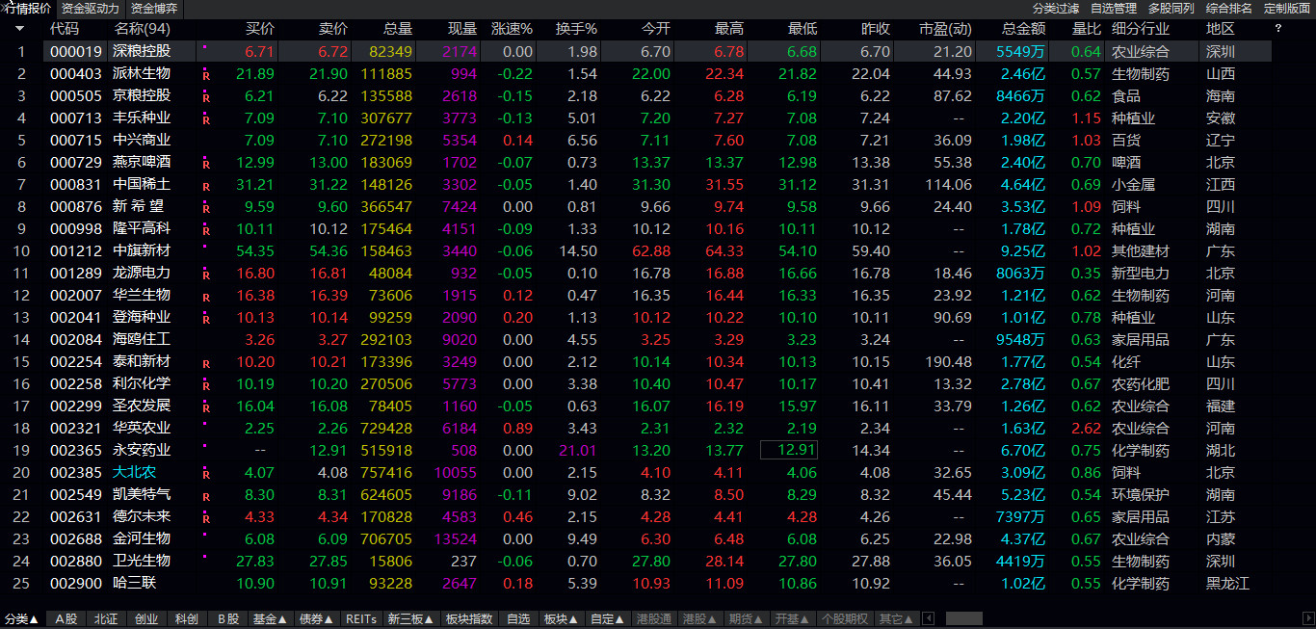Screen dimensions: 1316x629
Task: Click the boxed 12.91 lowest price cell
Action: click(x=790, y=450)
